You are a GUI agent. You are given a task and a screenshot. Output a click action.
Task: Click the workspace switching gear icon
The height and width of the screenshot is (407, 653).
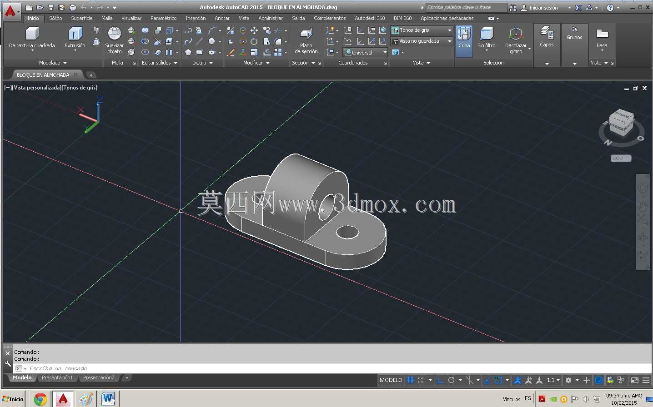(568, 380)
